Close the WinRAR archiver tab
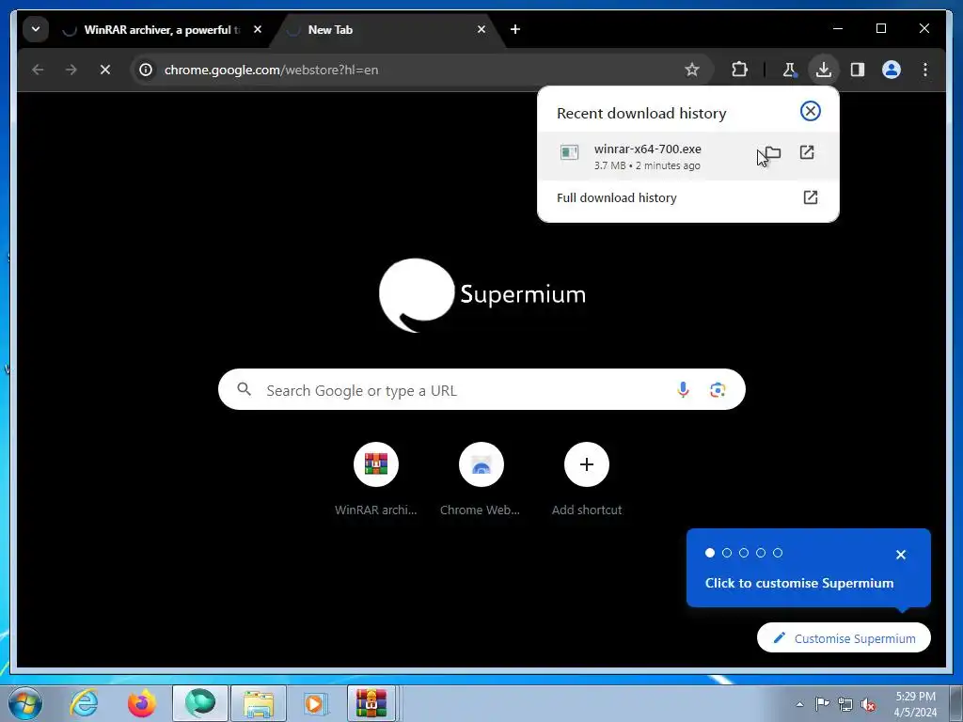 tap(258, 29)
